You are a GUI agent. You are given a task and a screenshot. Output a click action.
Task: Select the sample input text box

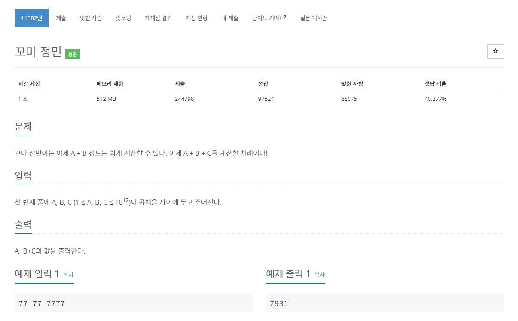(133, 303)
